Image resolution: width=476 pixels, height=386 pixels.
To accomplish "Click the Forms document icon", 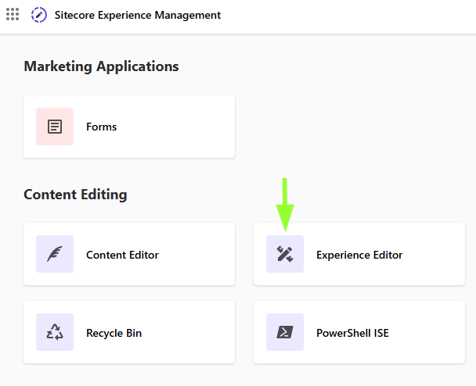I will coord(55,127).
